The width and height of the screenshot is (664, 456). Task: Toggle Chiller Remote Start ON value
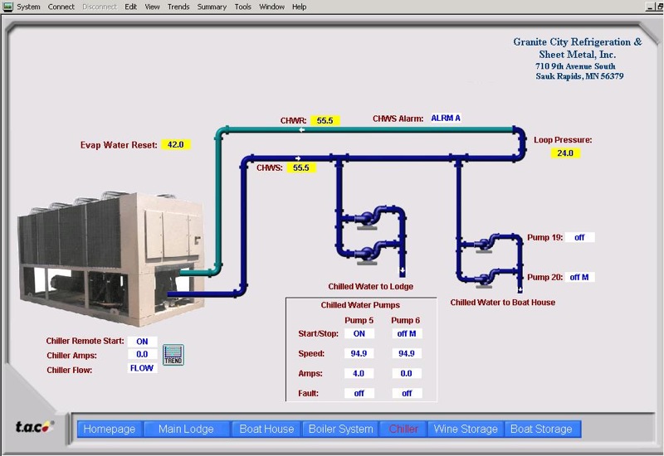[x=142, y=342]
